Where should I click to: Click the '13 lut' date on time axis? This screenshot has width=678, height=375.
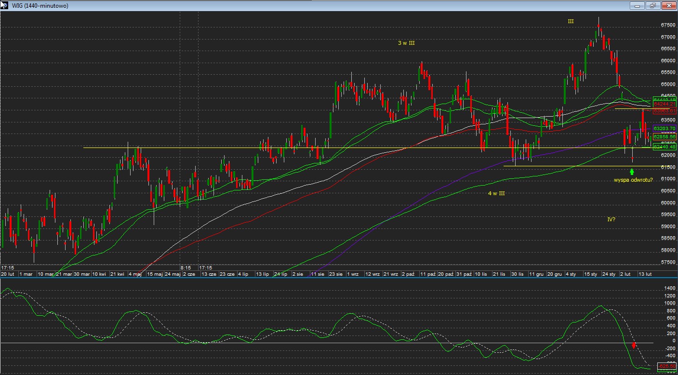click(x=645, y=274)
